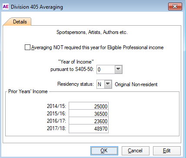186x158 pixels.
Task: Click the Edit button
Action: click(x=167, y=151)
